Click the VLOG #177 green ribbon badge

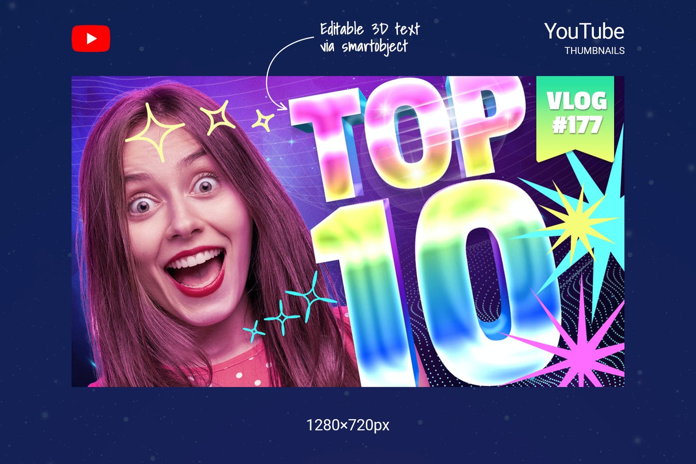pyautogui.click(x=575, y=119)
